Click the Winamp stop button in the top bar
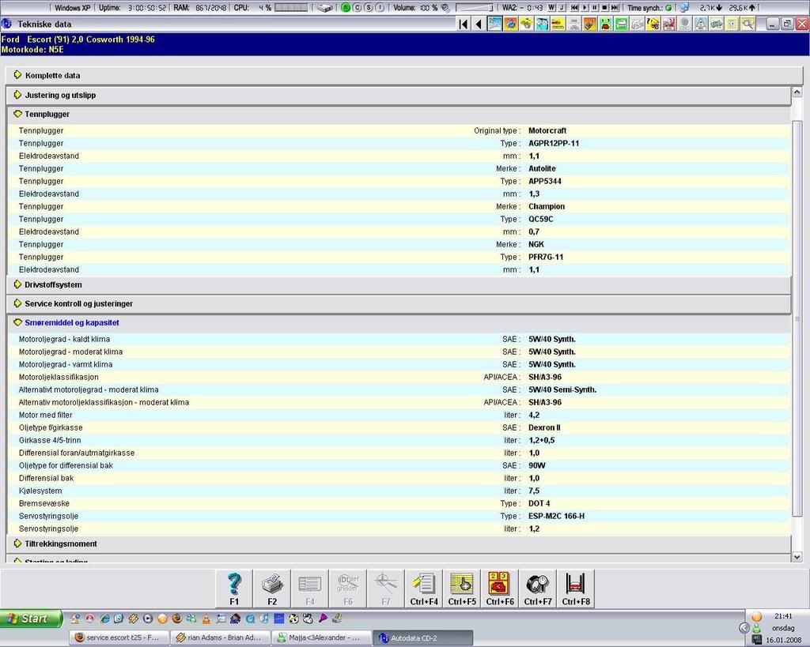Screen dimensions: 810x647 [604, 8]
